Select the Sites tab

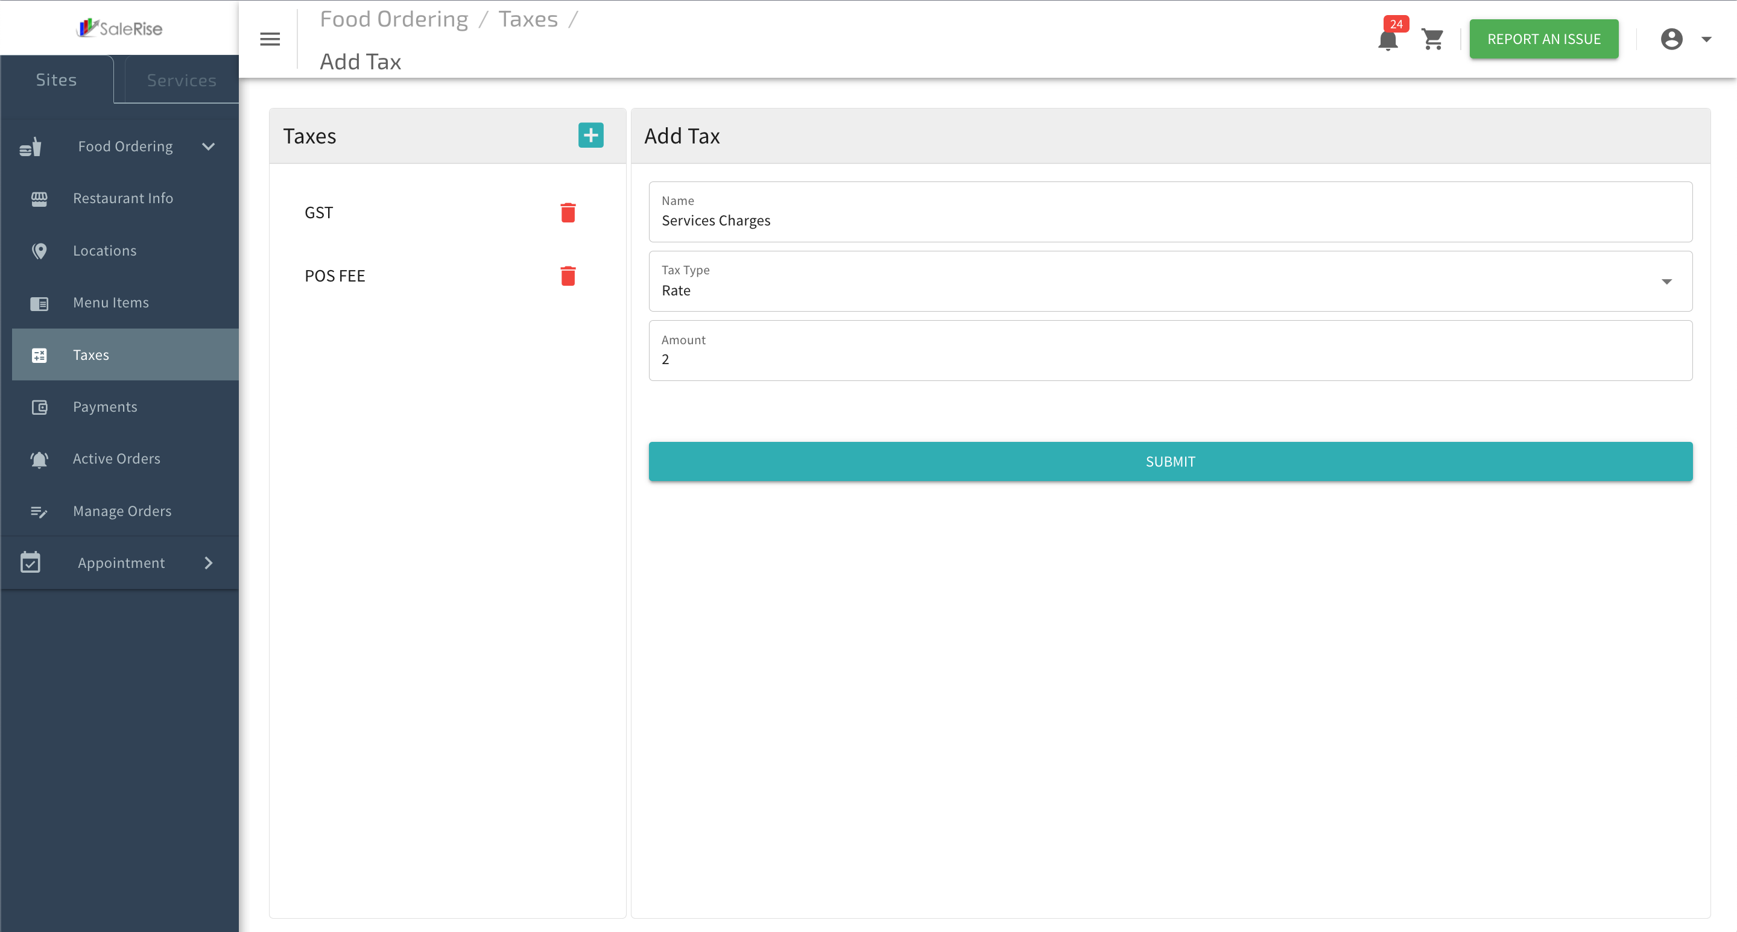(x=57, y=80)
